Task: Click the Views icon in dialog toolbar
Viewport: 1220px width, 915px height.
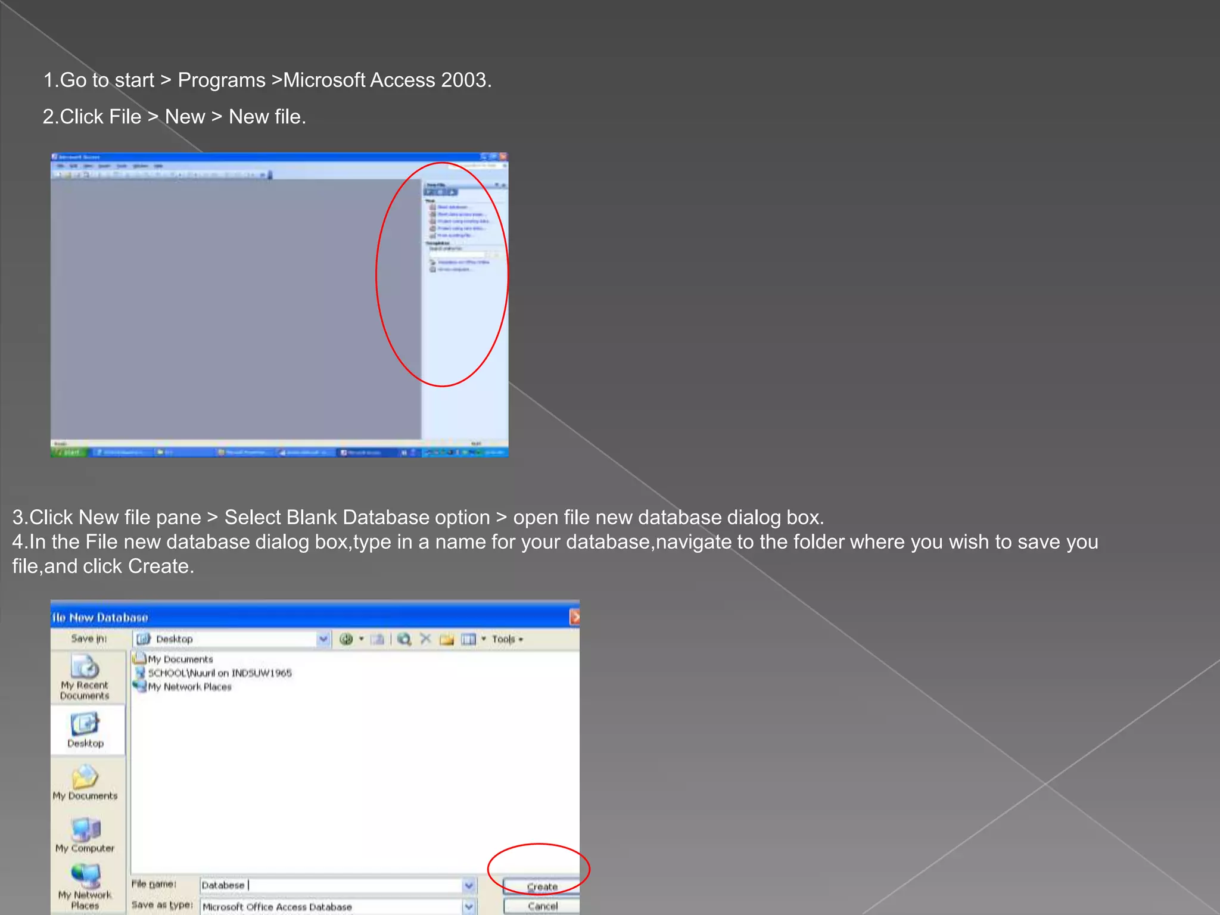Action: tap(469, 639)
